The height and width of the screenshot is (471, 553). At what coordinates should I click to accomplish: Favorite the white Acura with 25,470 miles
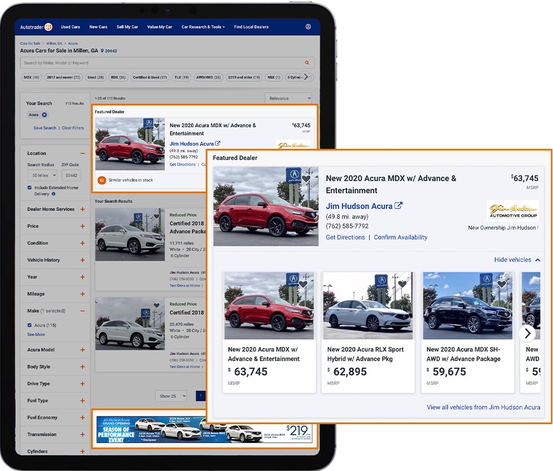click(x=156, y=305)
